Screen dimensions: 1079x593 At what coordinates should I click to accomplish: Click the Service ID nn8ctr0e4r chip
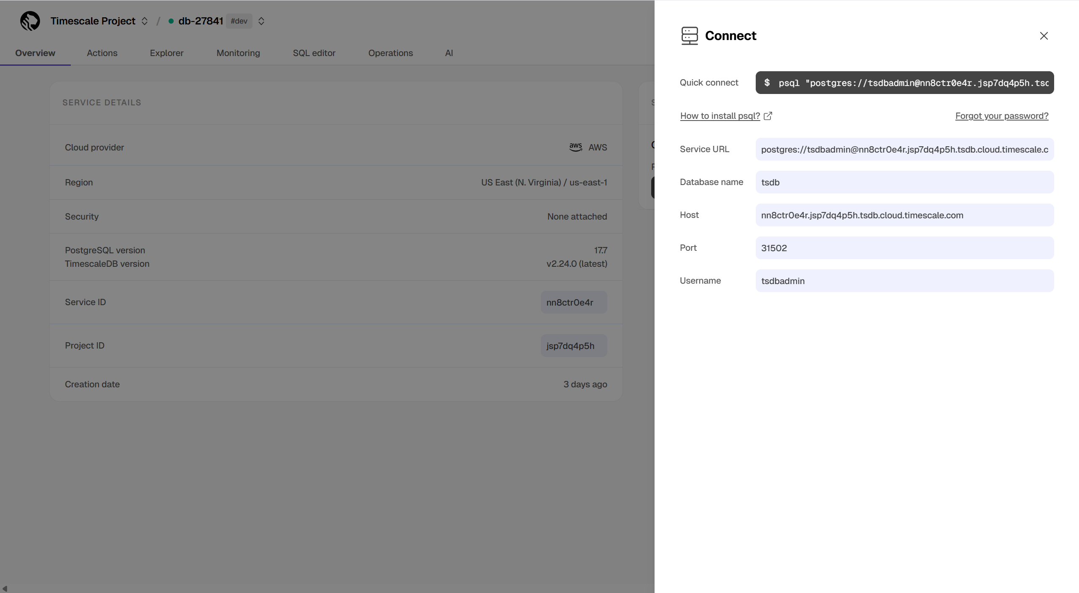point(574,302)
